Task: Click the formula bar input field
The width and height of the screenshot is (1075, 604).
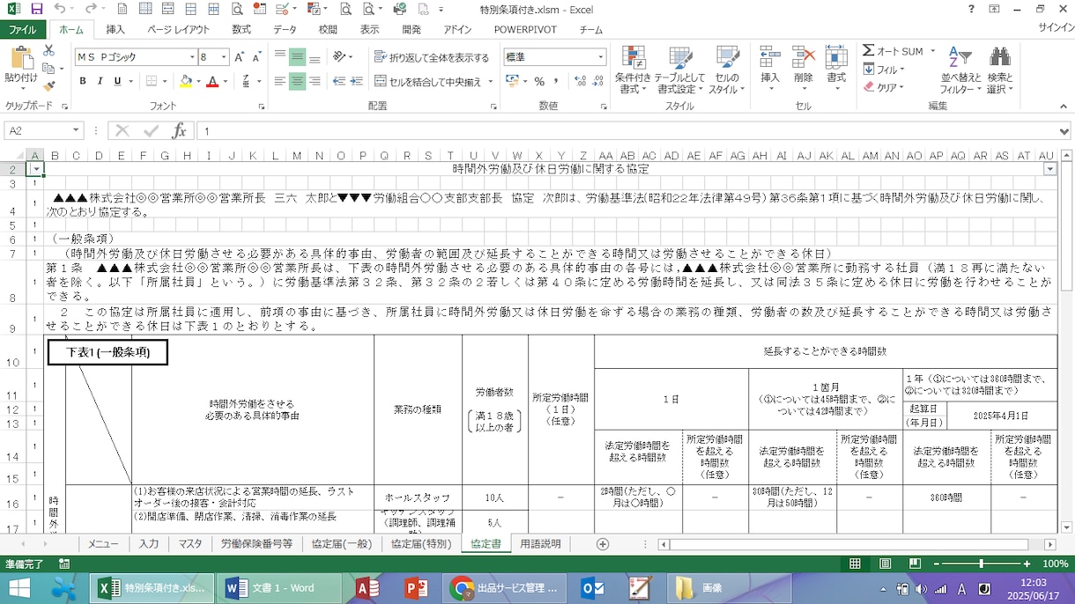Action: tap(626, 130)
